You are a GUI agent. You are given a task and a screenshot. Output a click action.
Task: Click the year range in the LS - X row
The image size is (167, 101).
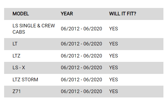pos(81,68)
